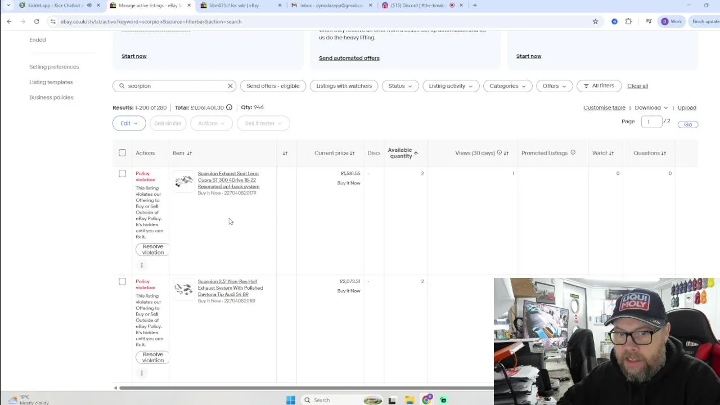Screen dimensions: 720x405
Task: Click the Send offers - eligible filter
Action: click(273, 86)
